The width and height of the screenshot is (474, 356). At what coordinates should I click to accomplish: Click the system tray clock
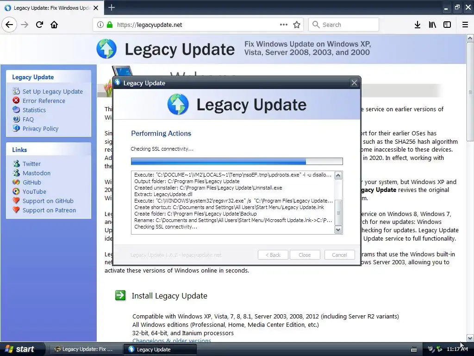[457, 349]
